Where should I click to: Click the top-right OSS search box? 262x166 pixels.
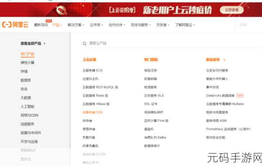pos(248,25)
